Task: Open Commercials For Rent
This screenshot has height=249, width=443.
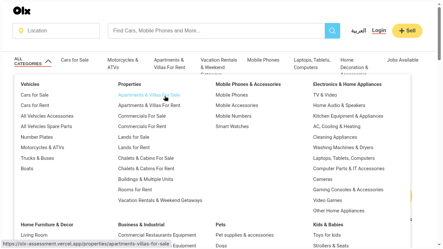Action: tap(142, 126)
